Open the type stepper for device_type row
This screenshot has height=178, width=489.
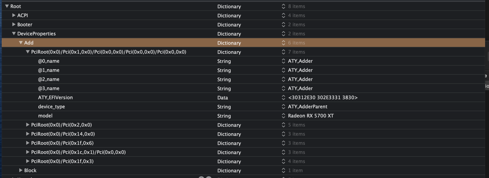pos(283,107)
